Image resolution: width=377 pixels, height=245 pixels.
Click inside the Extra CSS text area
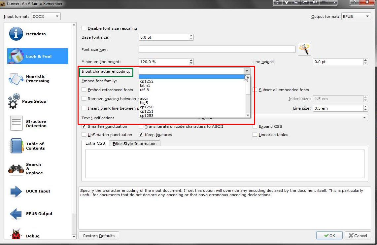[x=224, y=164]
